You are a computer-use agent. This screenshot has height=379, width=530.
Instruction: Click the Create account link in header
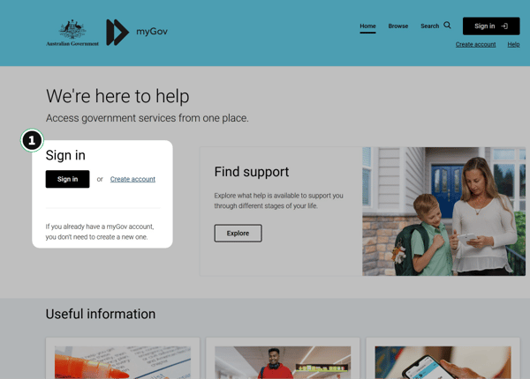coord(475,44)
